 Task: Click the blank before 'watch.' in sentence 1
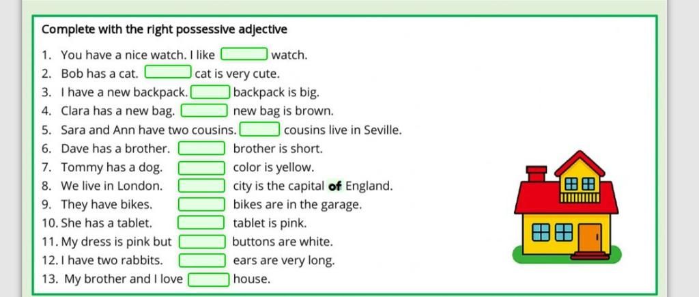click(244, 54)
